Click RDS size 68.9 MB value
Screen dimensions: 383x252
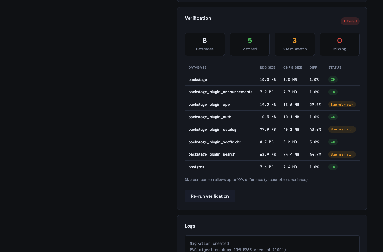(x=268, y=155)
